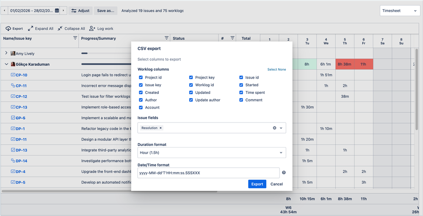Click the Date/Time format help icon
The height and width of the screenshot is (216, 423).
[x=284, y=172]
